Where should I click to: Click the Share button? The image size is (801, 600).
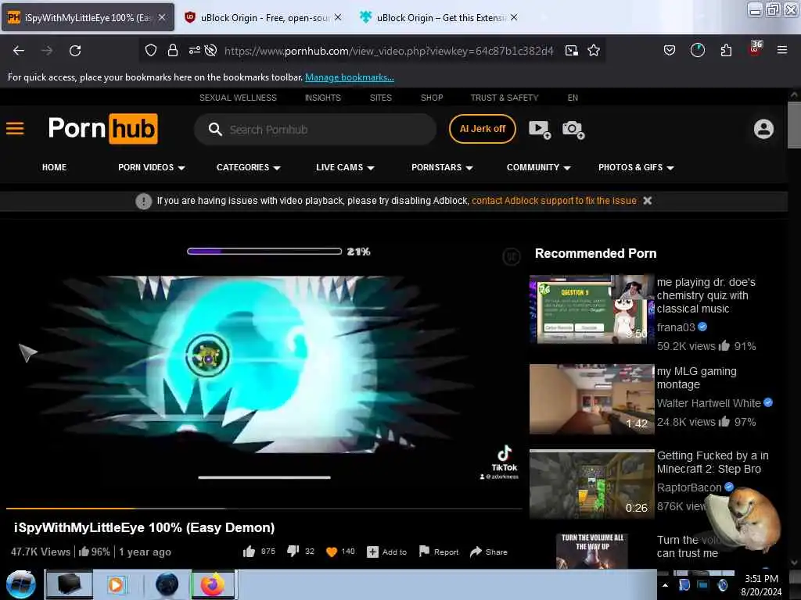pos(488,552)
